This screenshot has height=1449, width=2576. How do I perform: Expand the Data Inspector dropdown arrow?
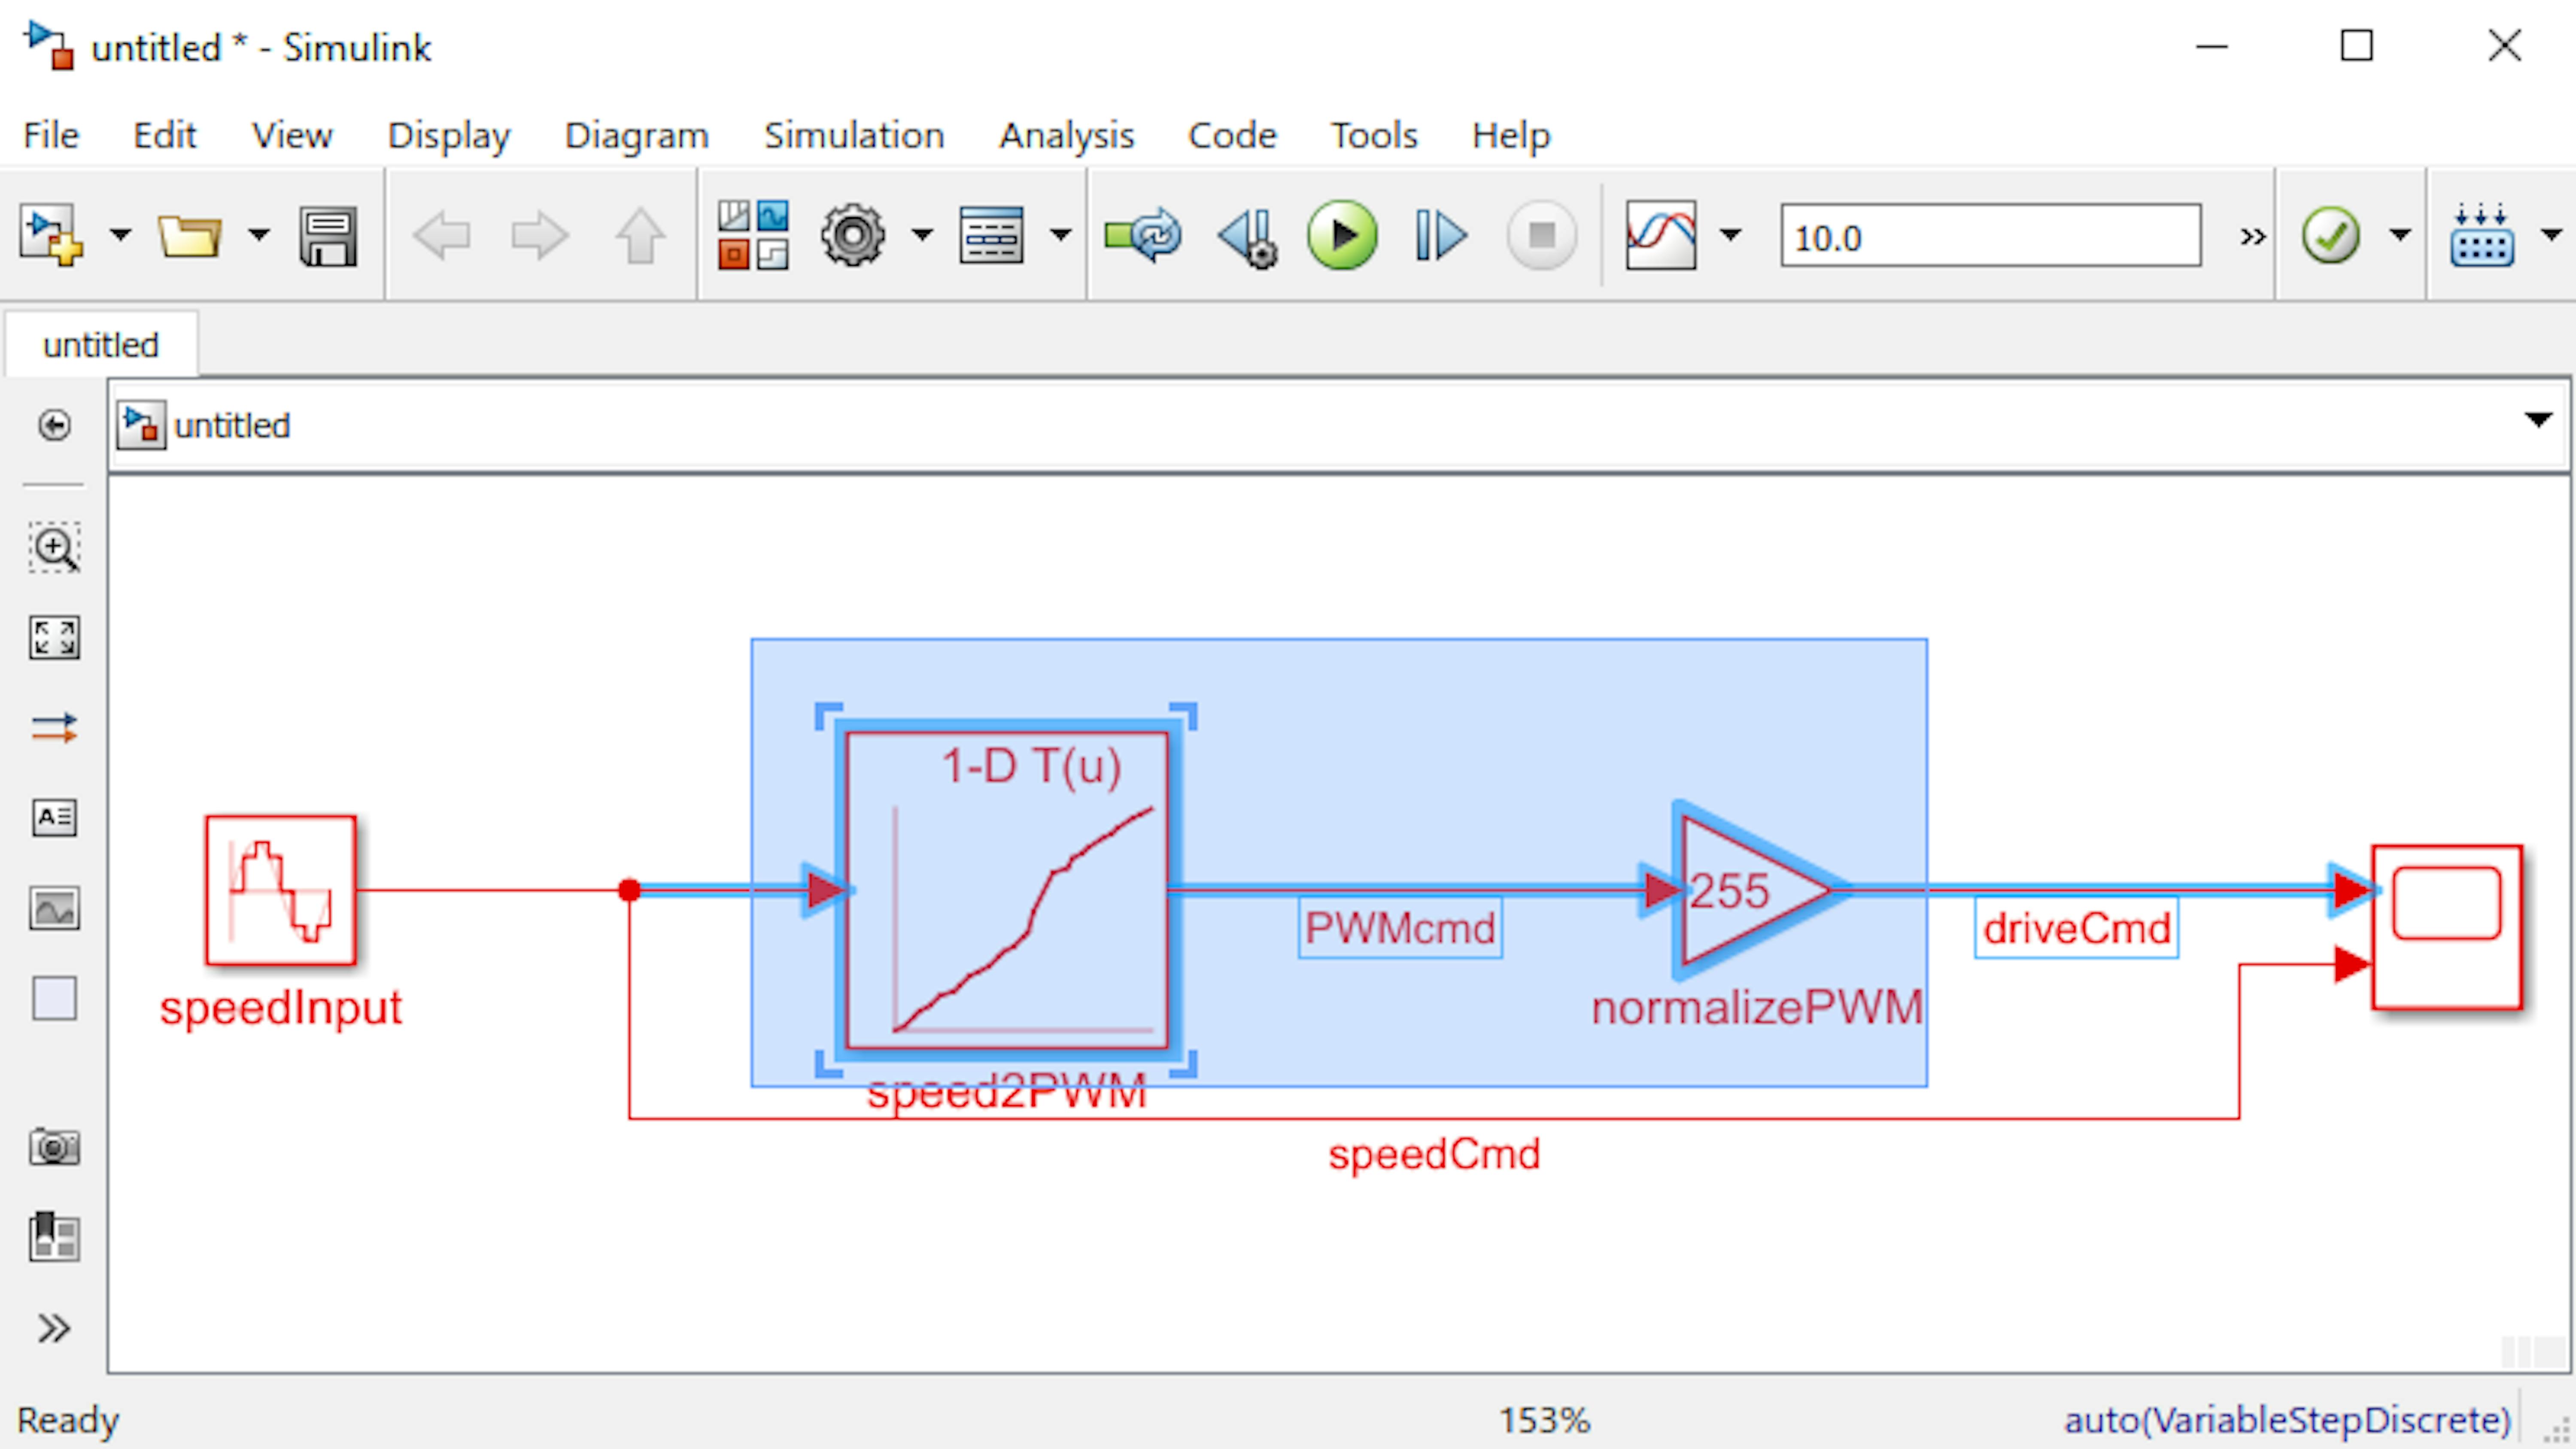pos(1731,236)
